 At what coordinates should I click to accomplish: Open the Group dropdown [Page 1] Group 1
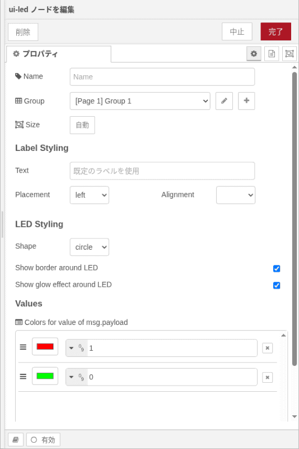pyautogui.click(x=140, y=101)
